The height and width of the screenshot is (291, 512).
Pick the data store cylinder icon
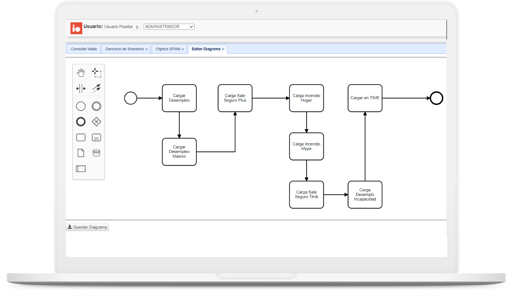(x=97, y=153)
